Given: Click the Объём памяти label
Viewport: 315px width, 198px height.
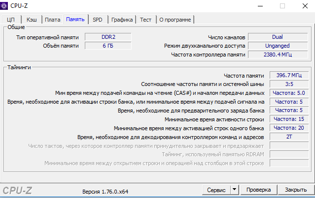Looking at the screenshot, I should [61, 46].
